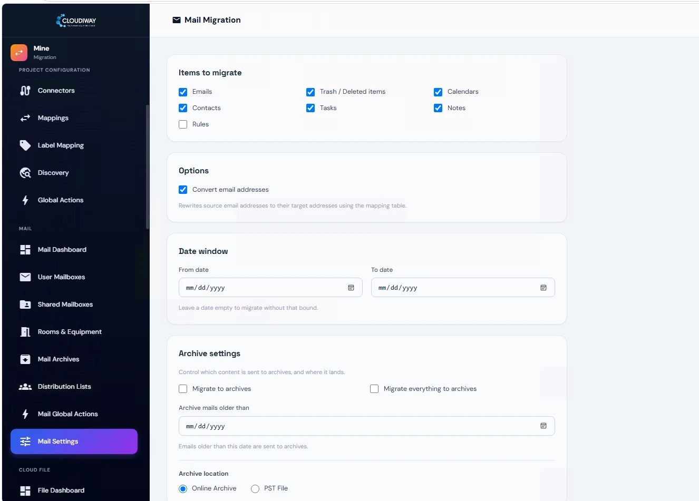699x501 pixels.
Task: Click the Discovery globe search icon
Action: coord(25,173)
